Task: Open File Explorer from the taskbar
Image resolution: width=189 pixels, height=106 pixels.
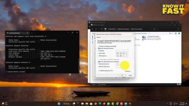Action: click(87, 104)
